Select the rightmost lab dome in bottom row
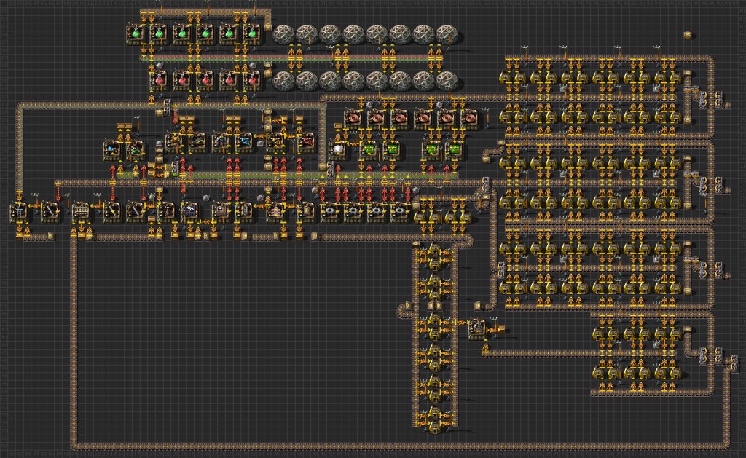 [447, 81]
